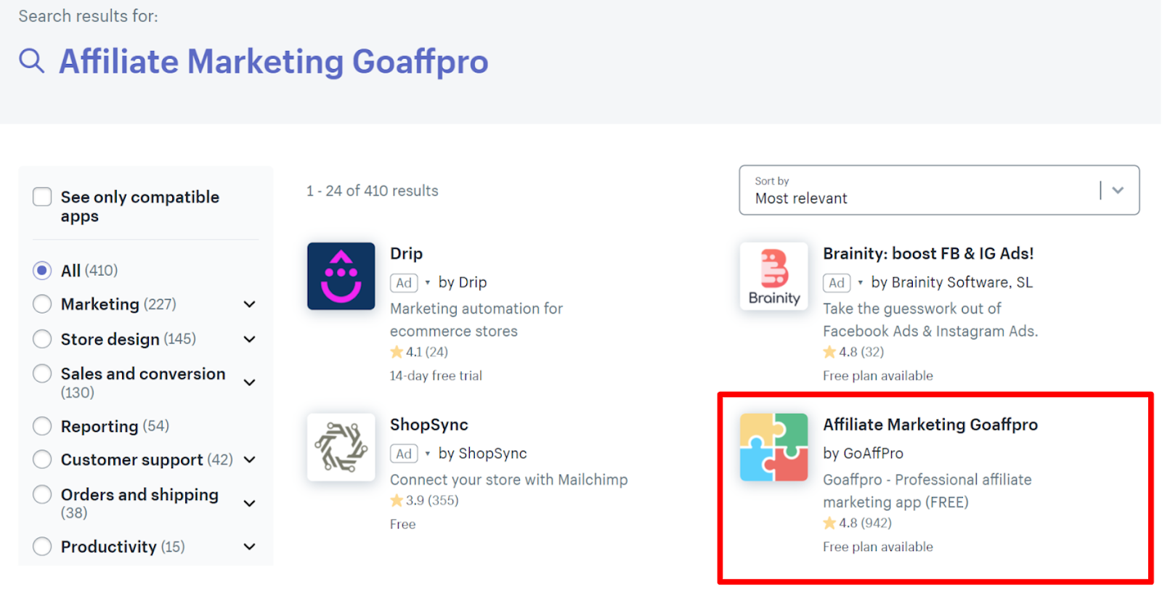Open the Brainity app logo
Image resolution: width=1162 pixels, height=593 pixels.
[x=773, y=276]
